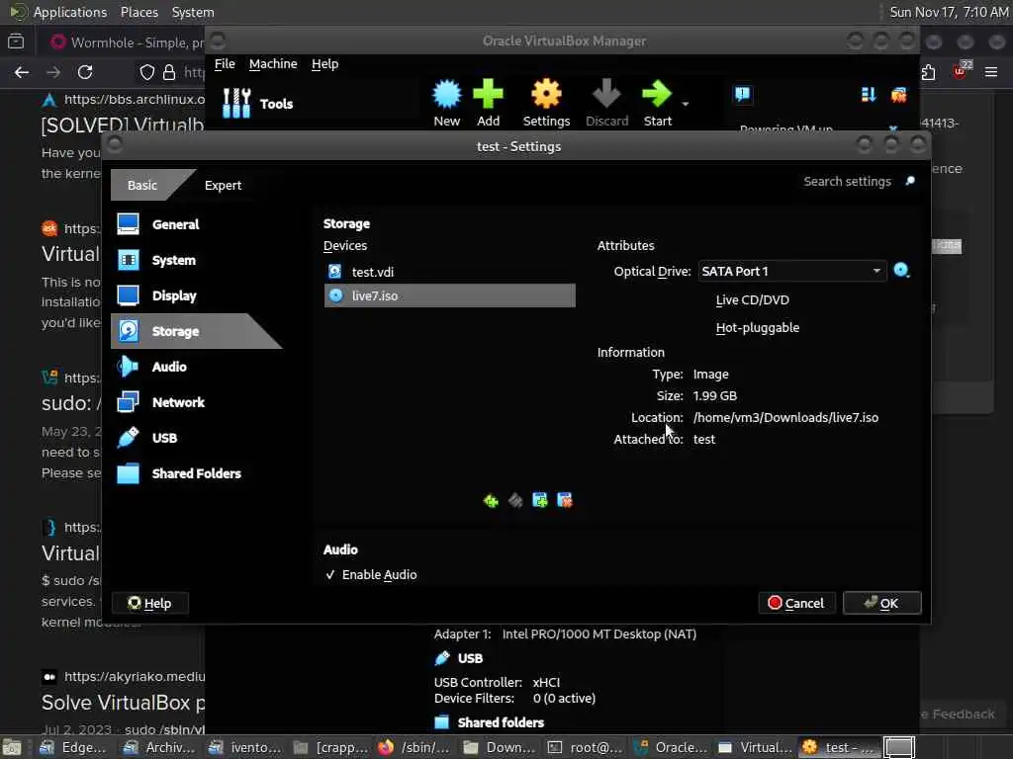Open the Places menu in top panel
This screenshot has height=759, width=1013.
point(138,12)
